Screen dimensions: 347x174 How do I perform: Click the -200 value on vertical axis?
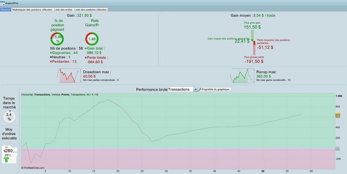pyautogui.click(x=338, y=159)
